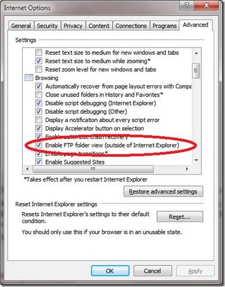This screenshot has height=287, width=225.
Task: Click the settings list scroll up arrow
Action: (196, 53)
